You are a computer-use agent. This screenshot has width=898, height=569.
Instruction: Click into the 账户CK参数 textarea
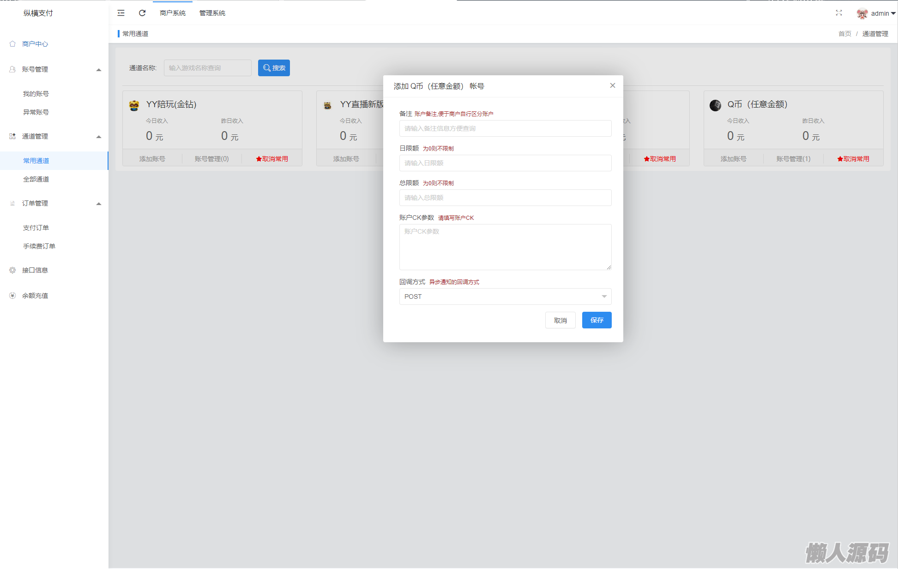point(505,247)
